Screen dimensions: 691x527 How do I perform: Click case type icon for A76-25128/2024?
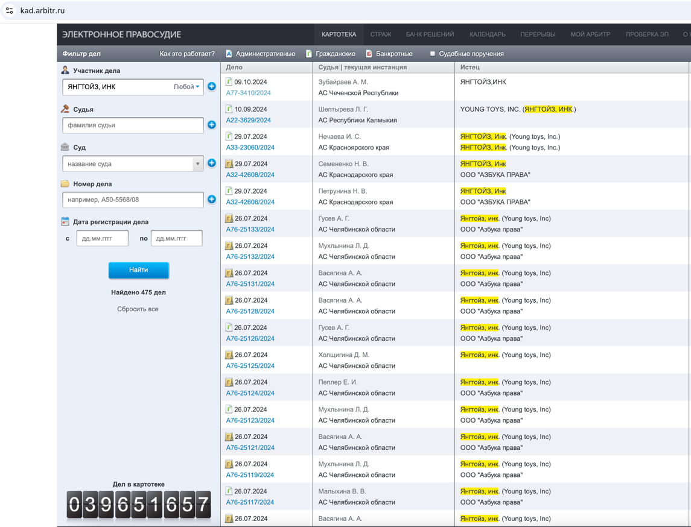[229, 300]
